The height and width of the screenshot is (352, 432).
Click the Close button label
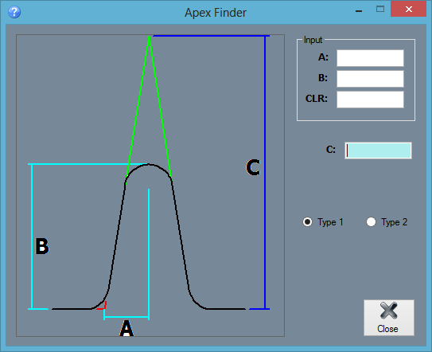pos(387,329)
